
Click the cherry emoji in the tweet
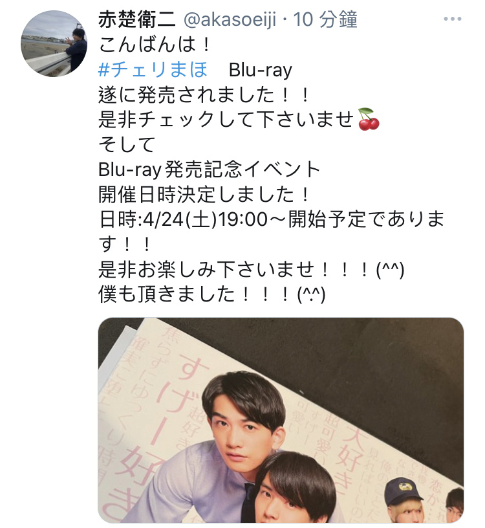click(369, 119)
